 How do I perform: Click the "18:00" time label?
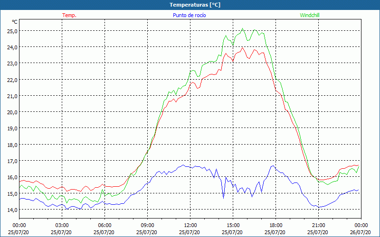click(x=276, y=226)
